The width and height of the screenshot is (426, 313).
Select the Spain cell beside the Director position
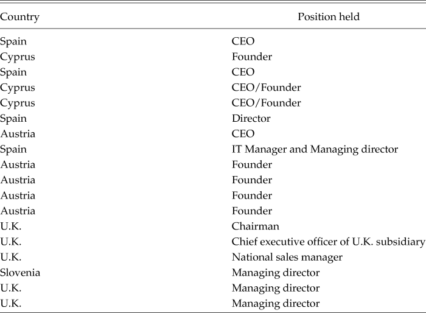click(13, 118)
